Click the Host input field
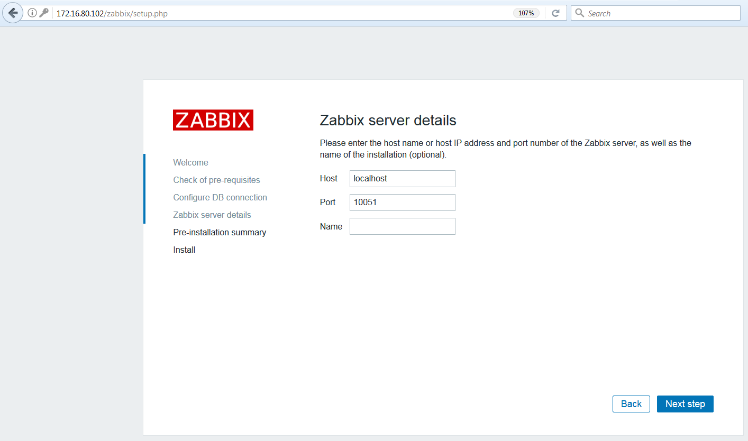748x441 pixels. click(402, 179)
